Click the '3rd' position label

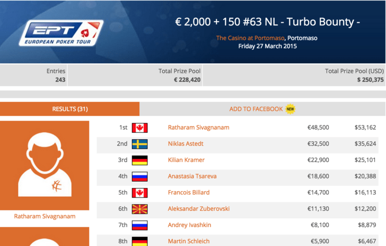(122, 160)
